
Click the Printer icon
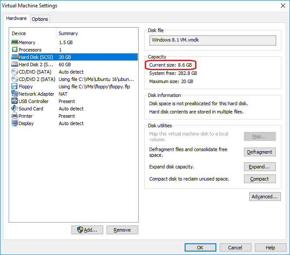[x=15, y=116]
